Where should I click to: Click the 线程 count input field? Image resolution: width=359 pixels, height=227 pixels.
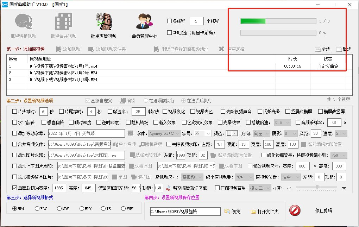(x=197, y=21)
